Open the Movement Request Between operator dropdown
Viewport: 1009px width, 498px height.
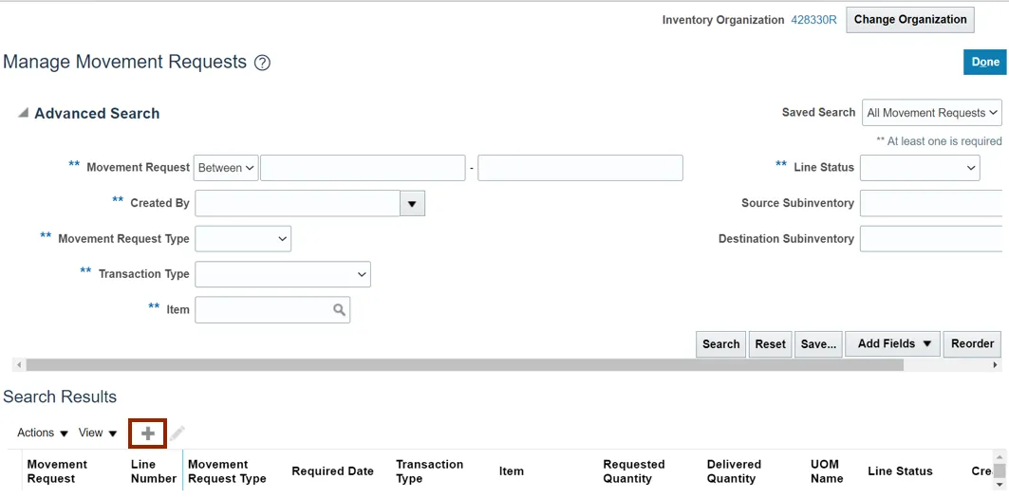pos(226,168)
